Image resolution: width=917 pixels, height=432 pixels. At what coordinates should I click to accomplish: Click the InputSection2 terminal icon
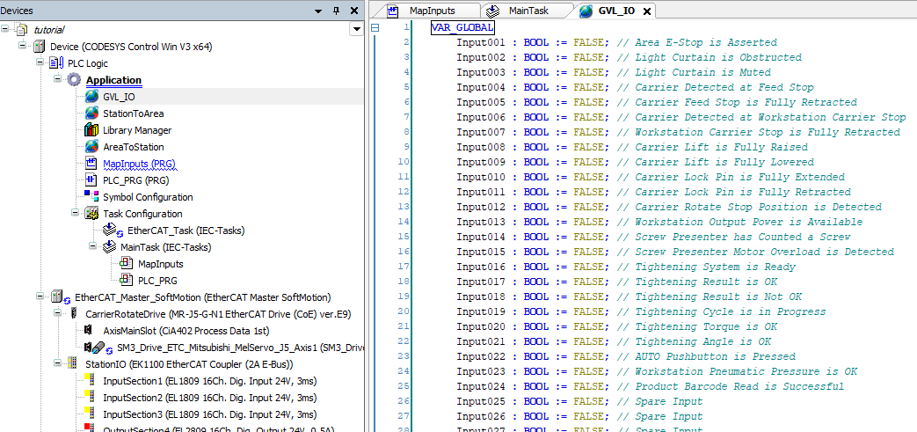coord(91,398)
